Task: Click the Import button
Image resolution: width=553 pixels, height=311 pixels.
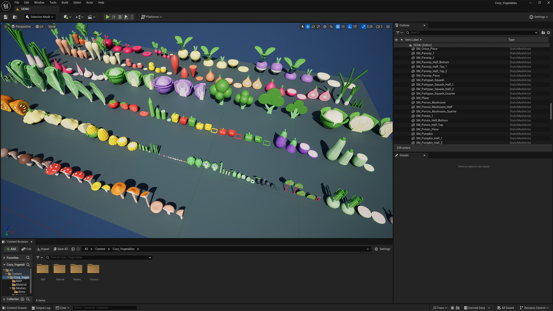Action: click(x=43, y=249)
